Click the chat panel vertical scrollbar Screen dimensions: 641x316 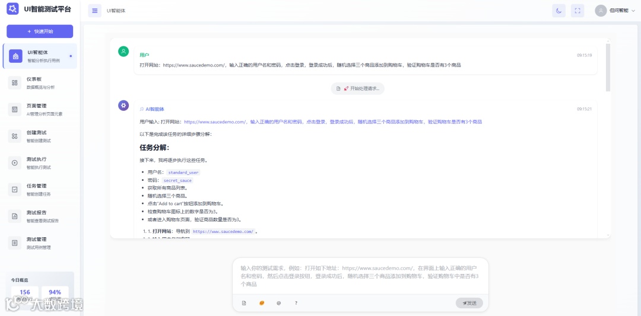(608, 68)
